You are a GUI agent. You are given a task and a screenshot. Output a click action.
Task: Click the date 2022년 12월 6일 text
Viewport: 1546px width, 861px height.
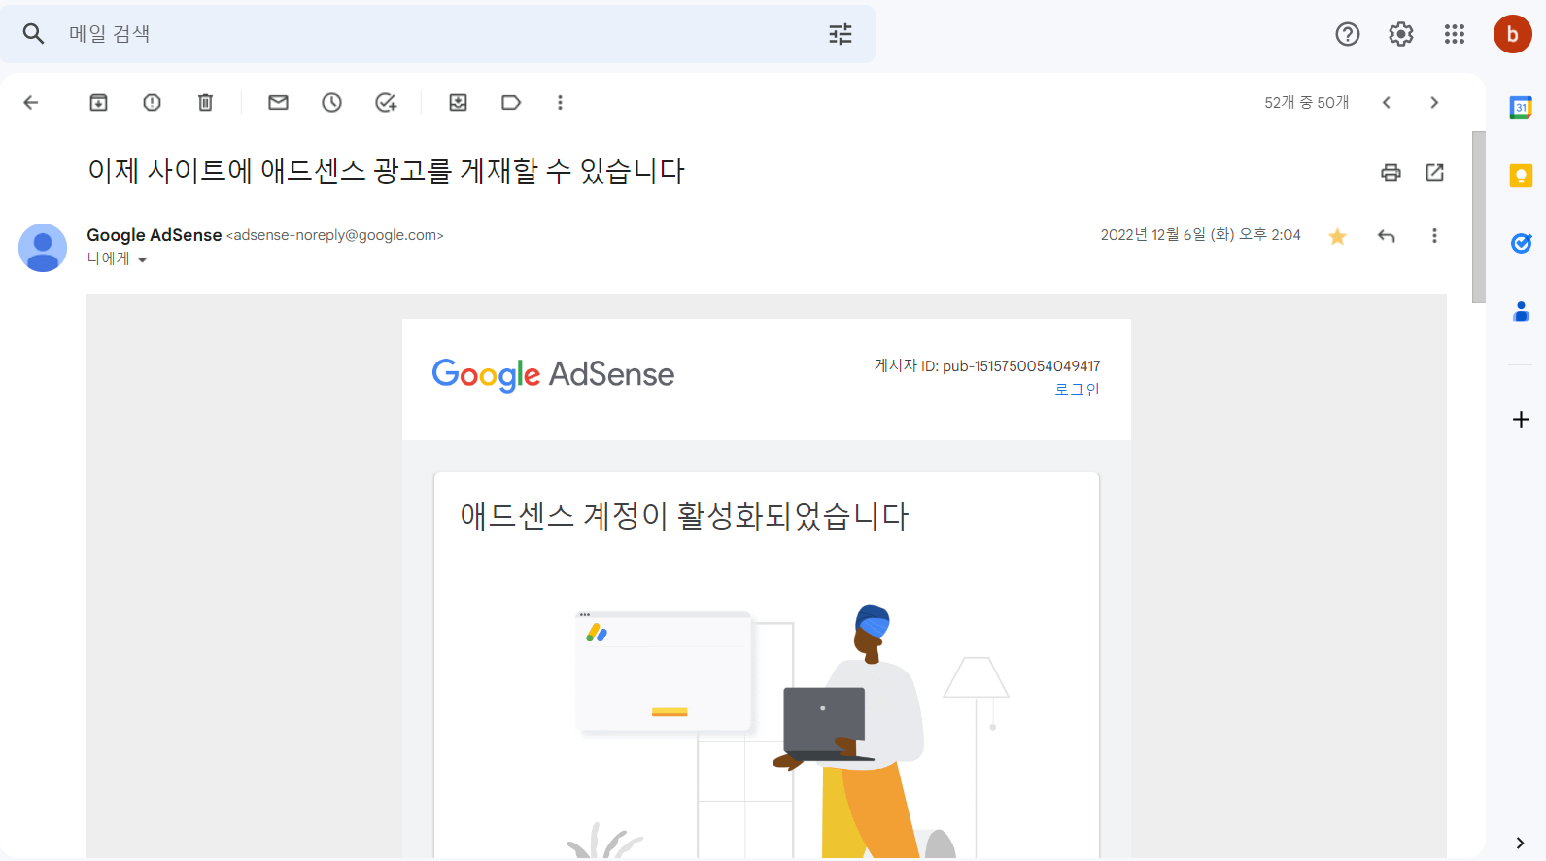point(1200,235)
